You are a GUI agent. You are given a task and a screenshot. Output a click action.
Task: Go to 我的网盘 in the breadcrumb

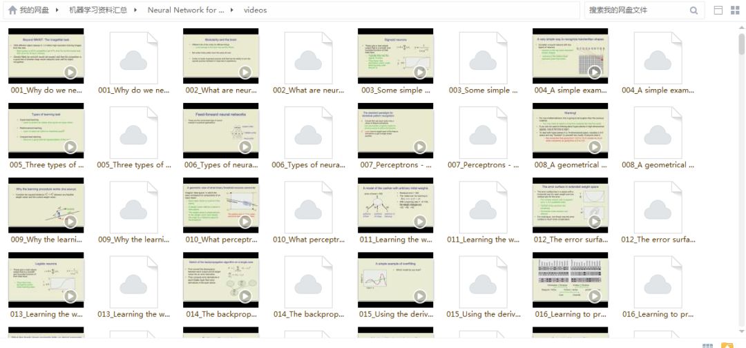(35, 10)
